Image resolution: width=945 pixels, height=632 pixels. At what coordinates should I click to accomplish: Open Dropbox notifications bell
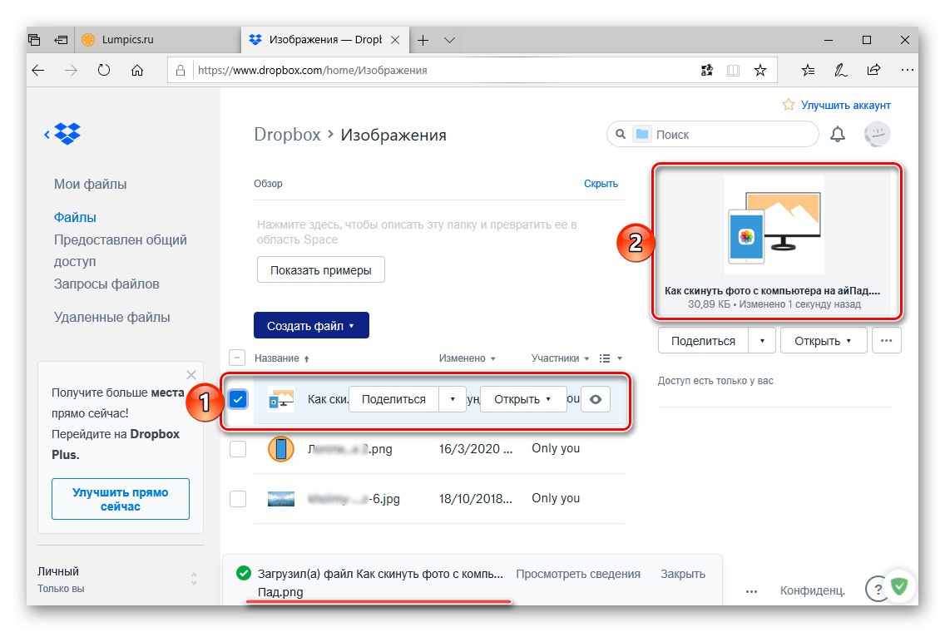click(838, 135)
